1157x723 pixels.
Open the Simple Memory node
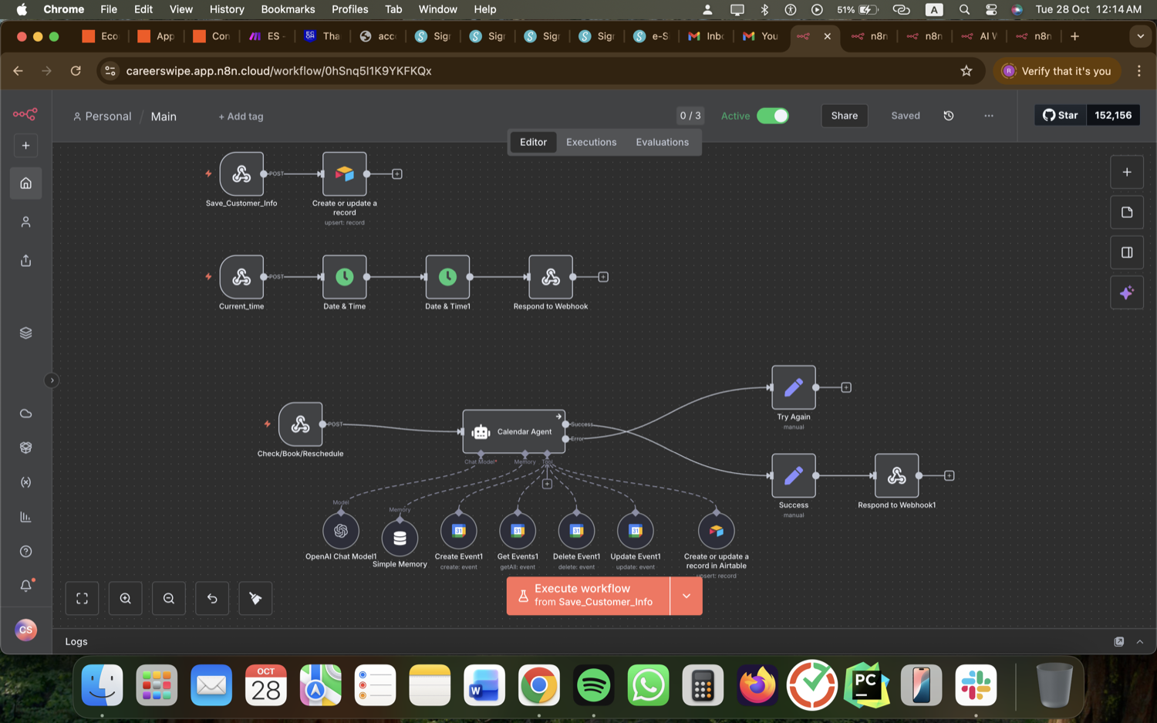(400, 539)
